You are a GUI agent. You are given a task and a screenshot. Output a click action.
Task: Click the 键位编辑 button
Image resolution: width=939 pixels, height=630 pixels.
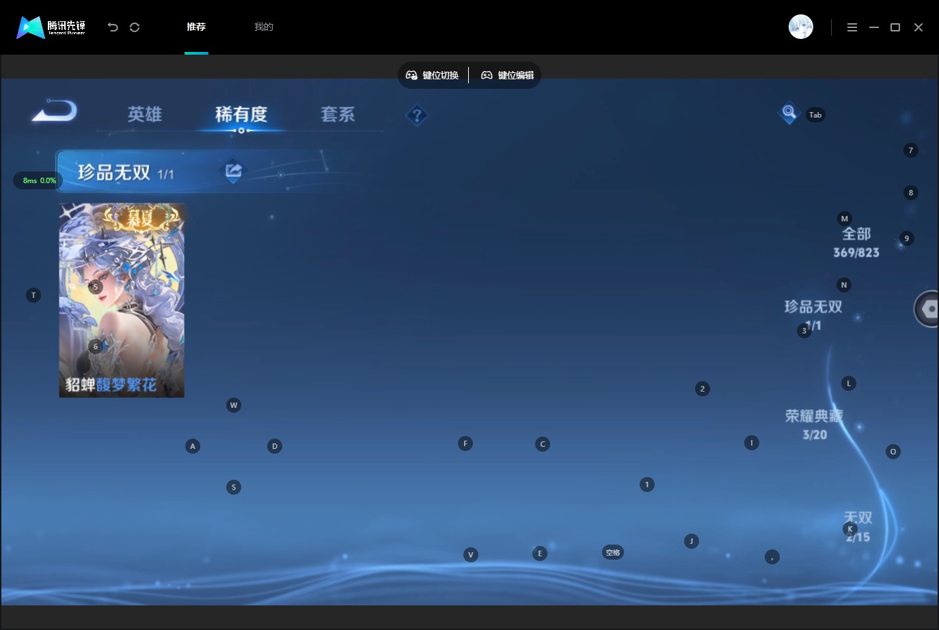tap(508, 75)
